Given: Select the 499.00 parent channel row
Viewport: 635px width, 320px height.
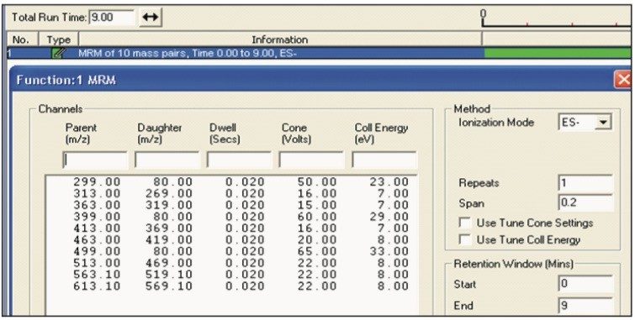Looking at the screenshot, I should click(231, 252).
